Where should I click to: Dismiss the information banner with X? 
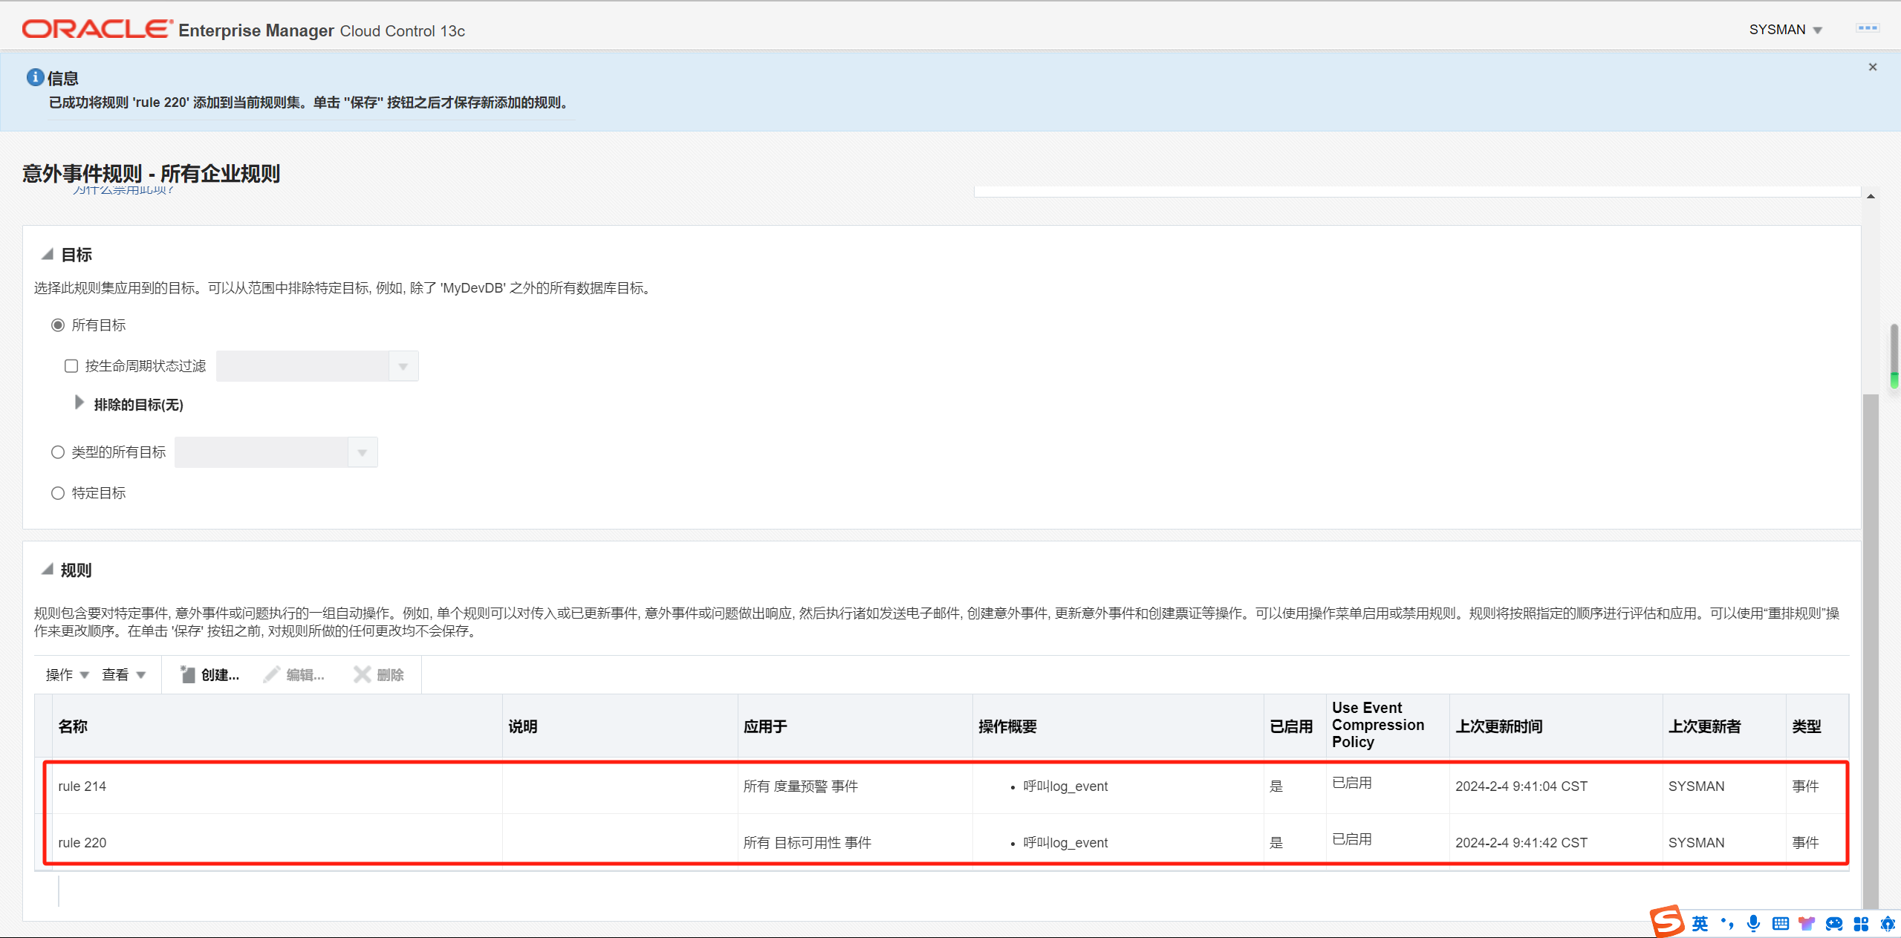(x=1873, y=67)
